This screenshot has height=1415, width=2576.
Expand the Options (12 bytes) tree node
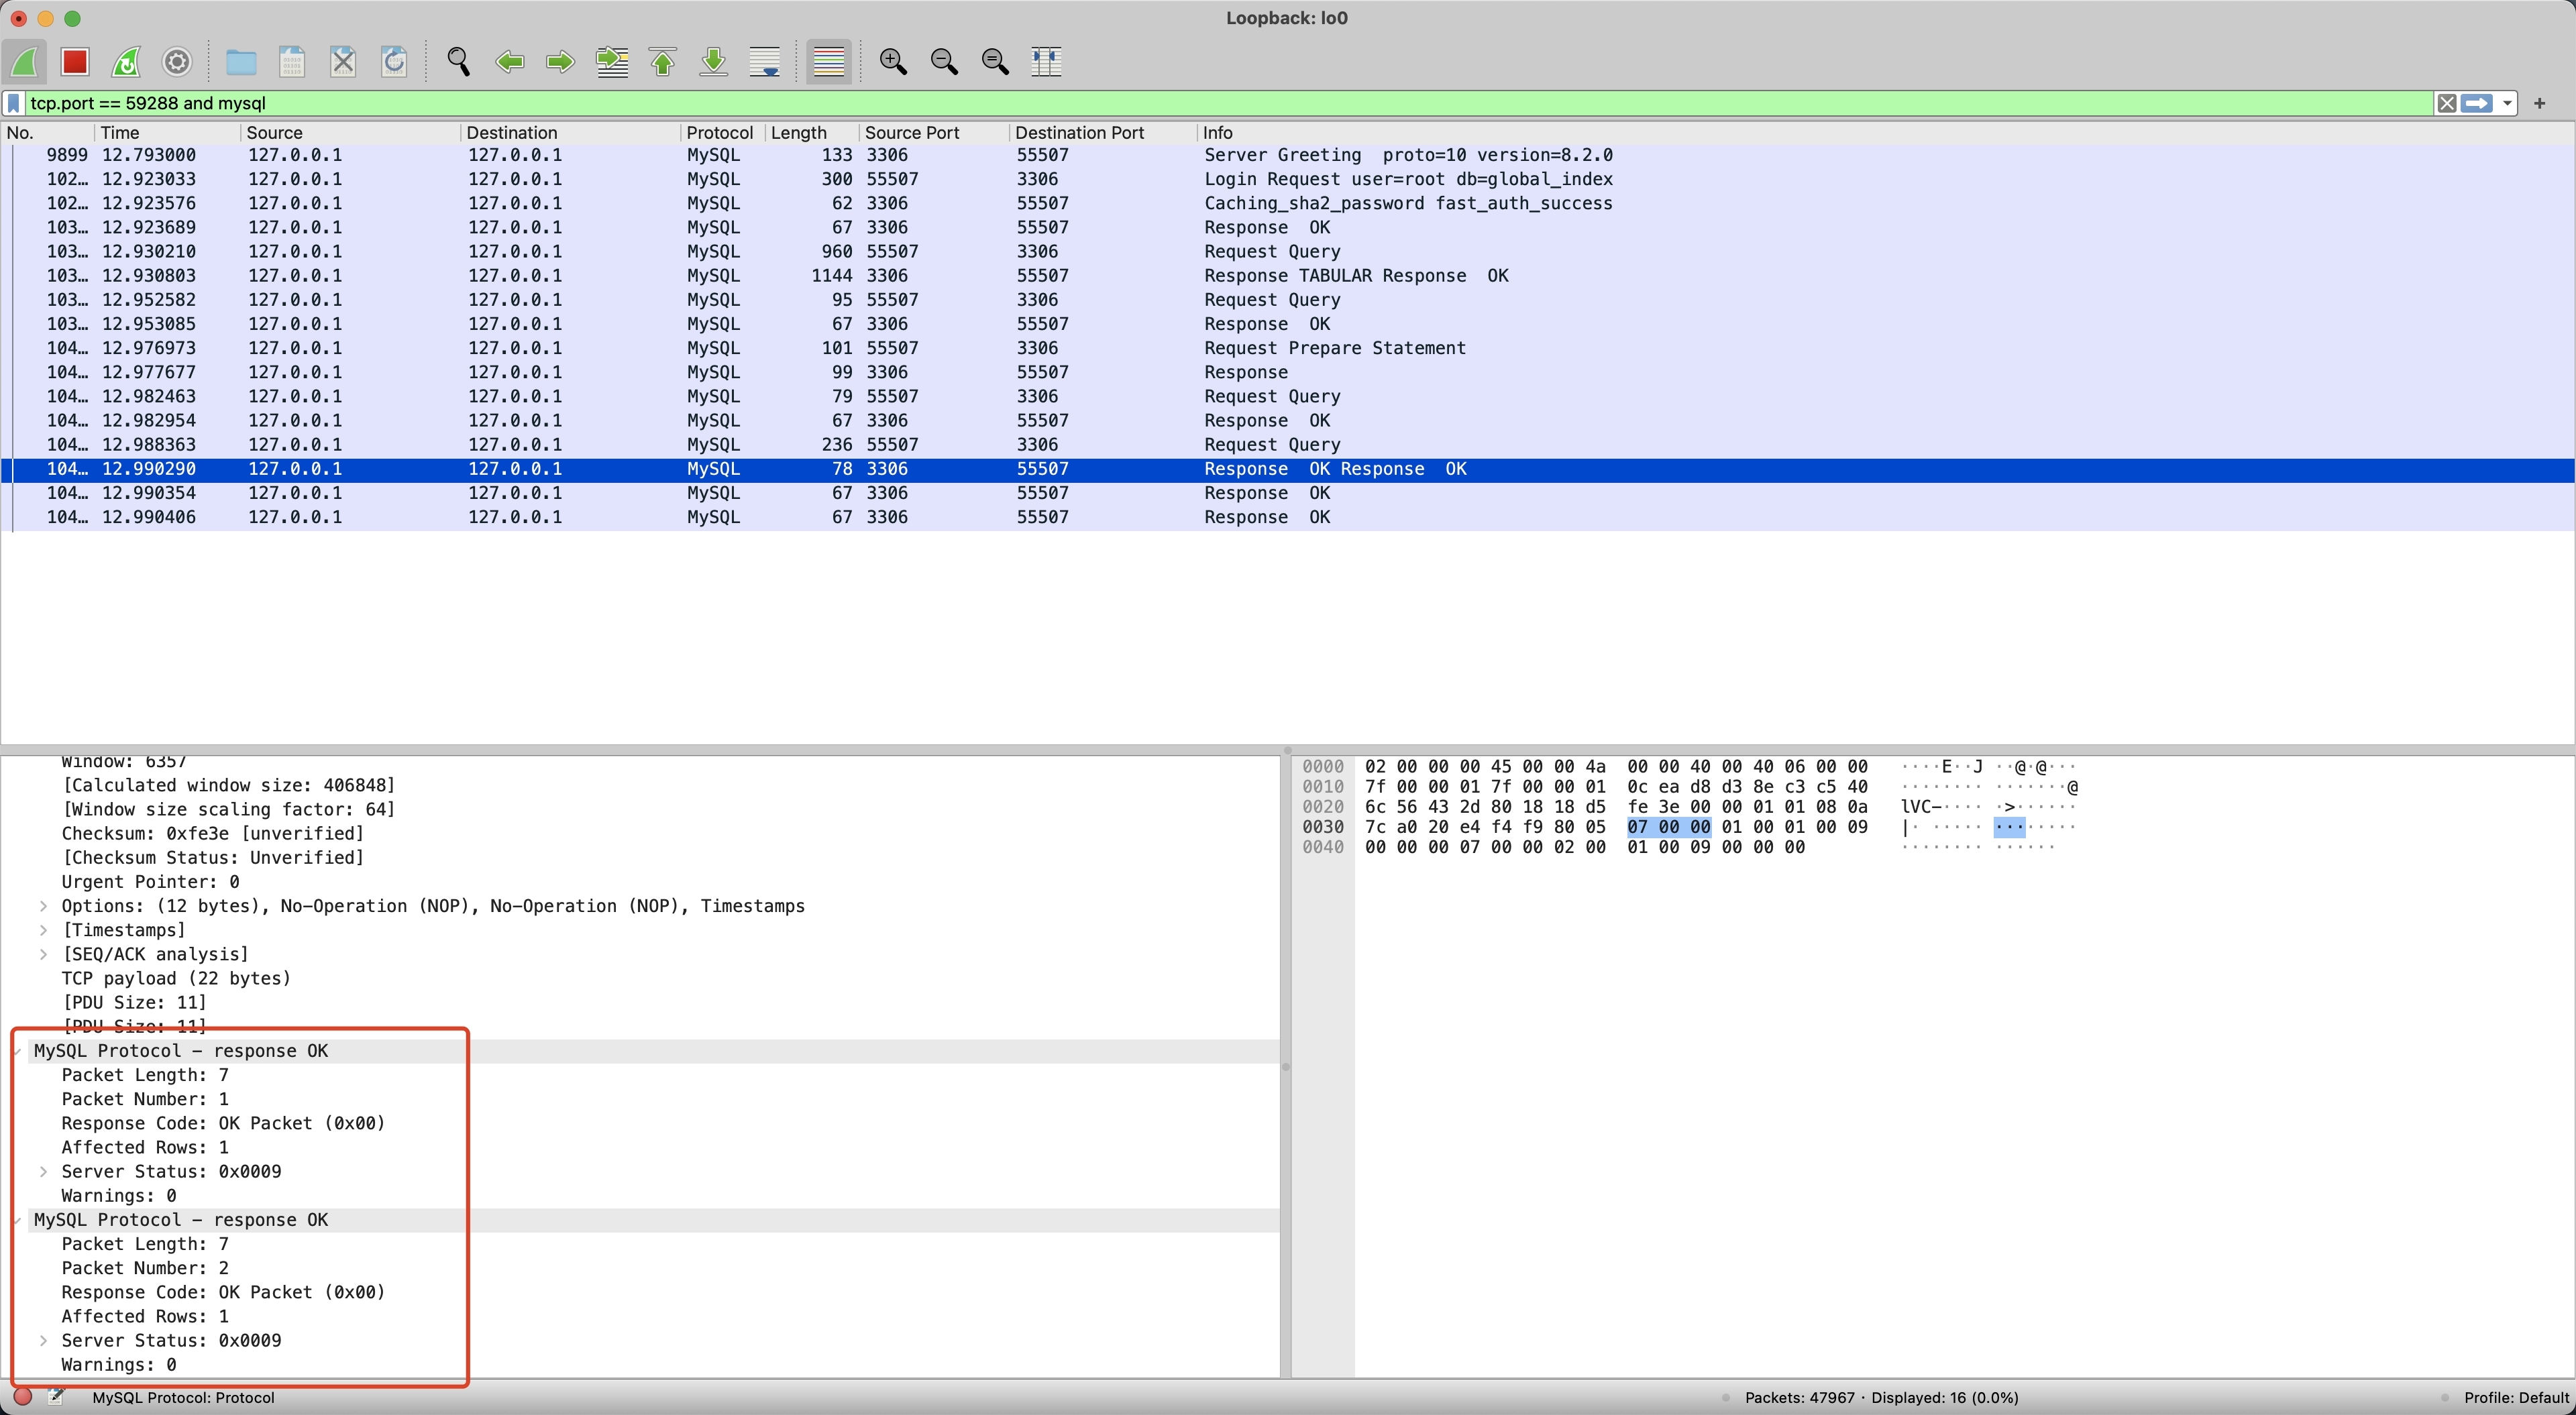[x=43, y=906]
